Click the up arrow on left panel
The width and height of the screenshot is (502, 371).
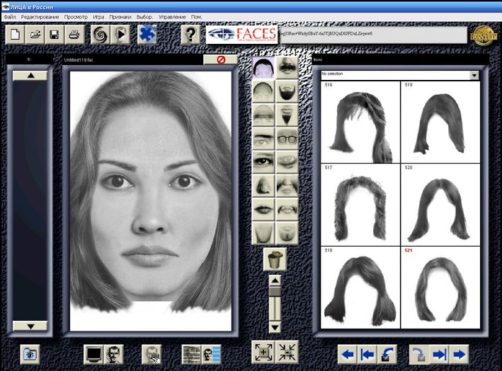pyautogui.click(x=30, y=76)
